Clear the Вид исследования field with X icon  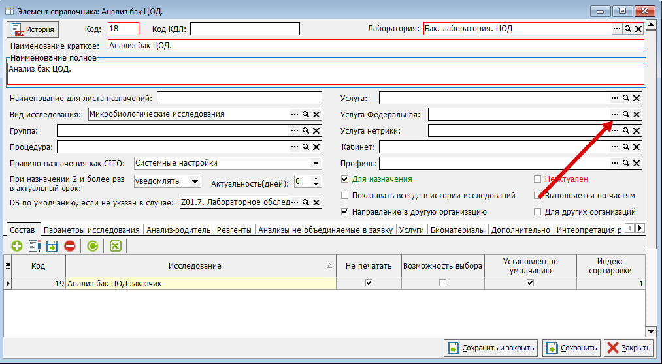316,115
